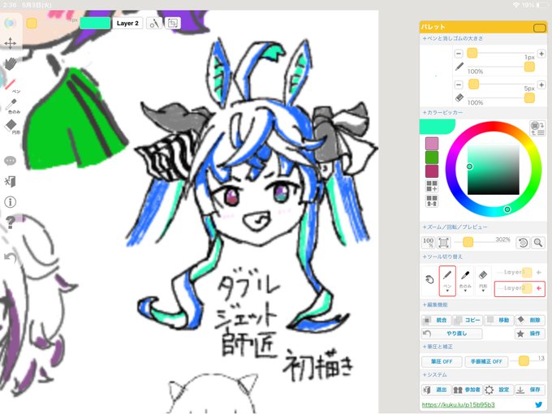
Task: Click the zoom slider handle at 302%
Action: (x=468, y=242)
